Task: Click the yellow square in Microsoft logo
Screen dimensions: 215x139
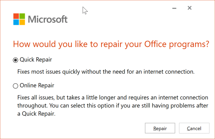Action: 22,22
